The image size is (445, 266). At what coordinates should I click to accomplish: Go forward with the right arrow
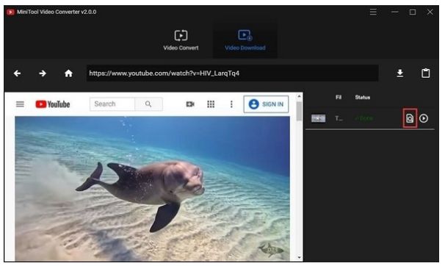(43, 73)
